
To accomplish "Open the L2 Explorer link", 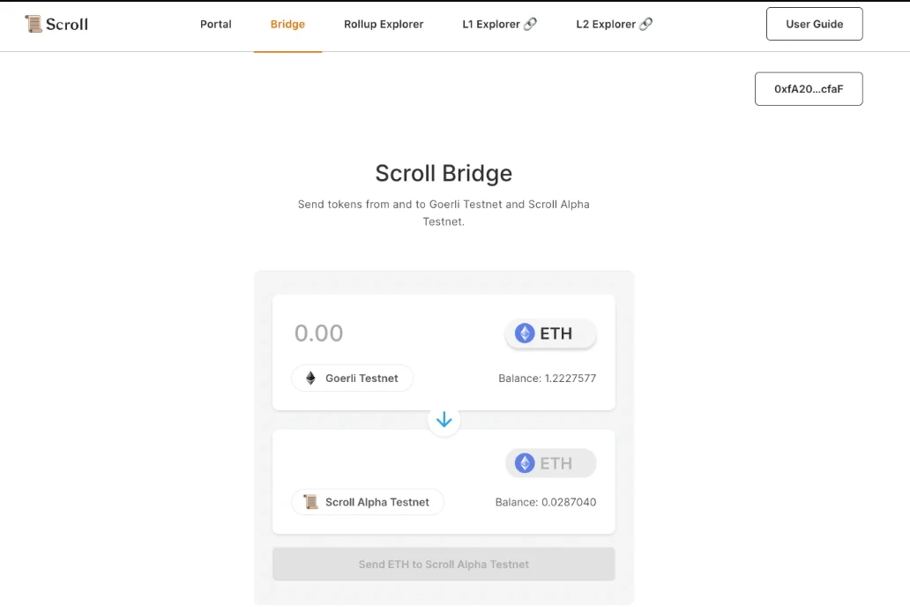I will click(x=605, y=25).
